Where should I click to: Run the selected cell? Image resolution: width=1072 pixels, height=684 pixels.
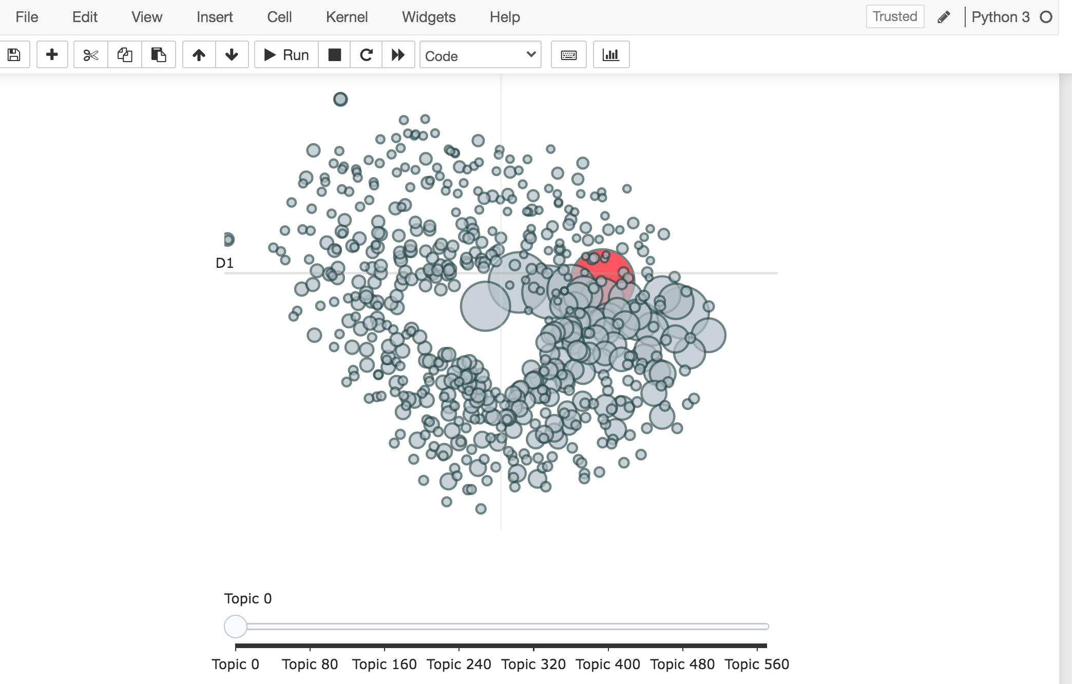[x=285, y=54]
